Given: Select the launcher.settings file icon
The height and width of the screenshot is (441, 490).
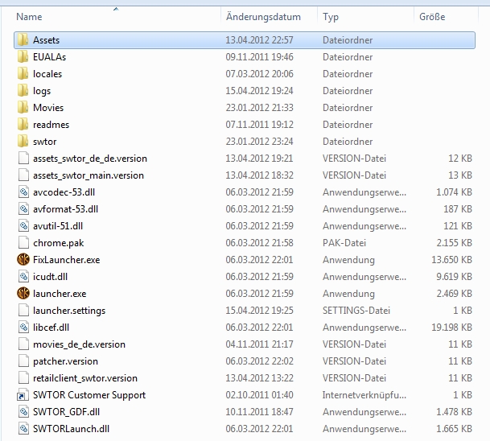Looking at the screenshot, I should click(x=23, y=311).
